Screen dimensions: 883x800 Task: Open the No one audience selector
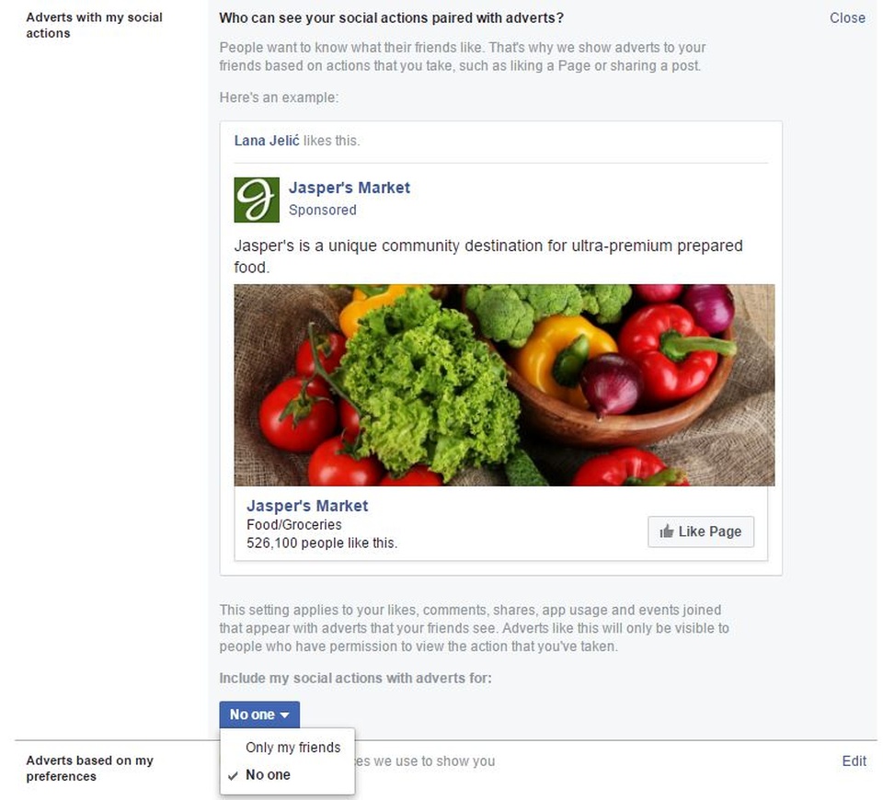pyautogui.click(x=259, y=714)
